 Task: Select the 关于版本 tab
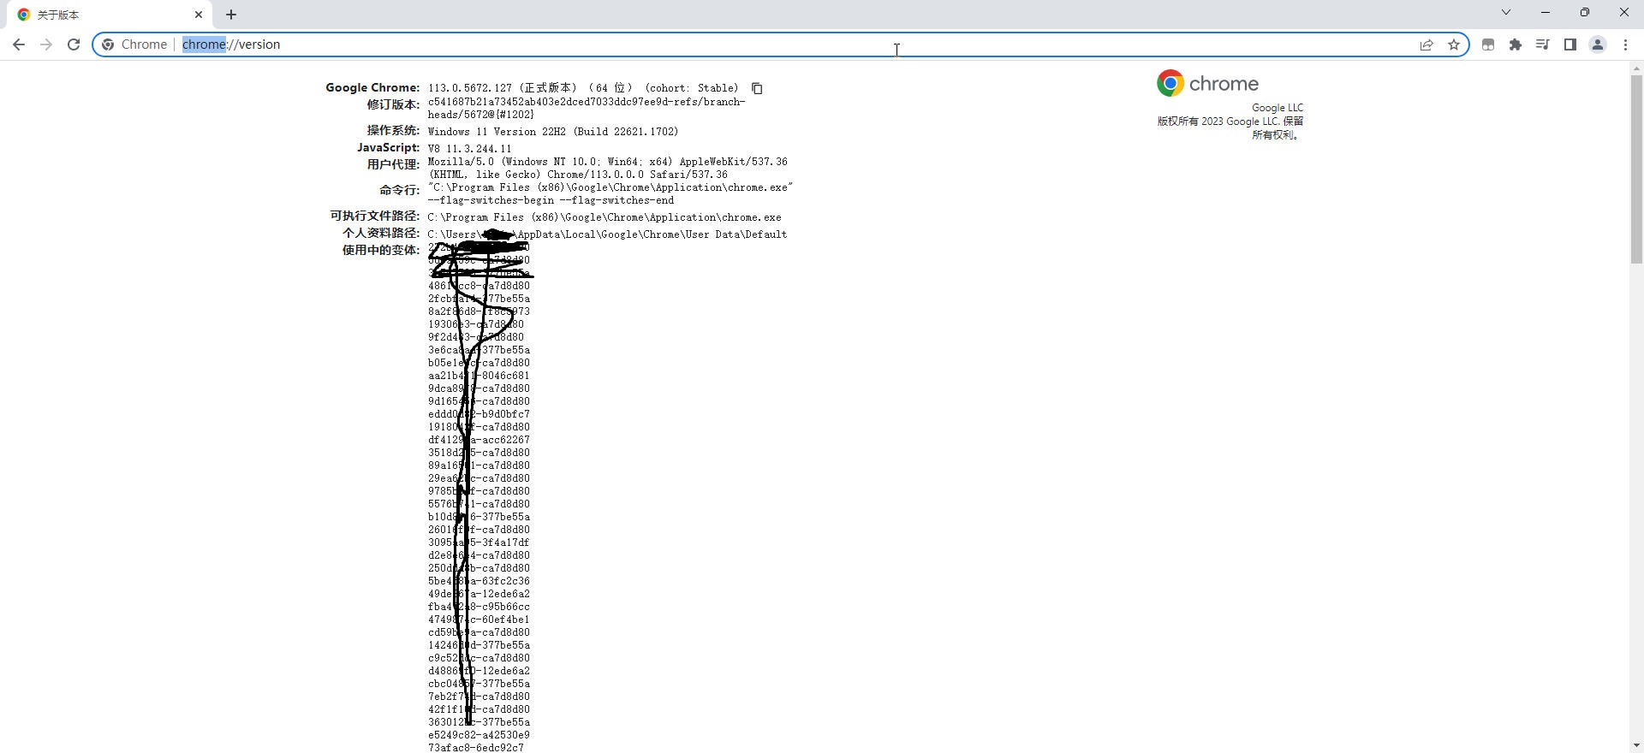[111, 15]
